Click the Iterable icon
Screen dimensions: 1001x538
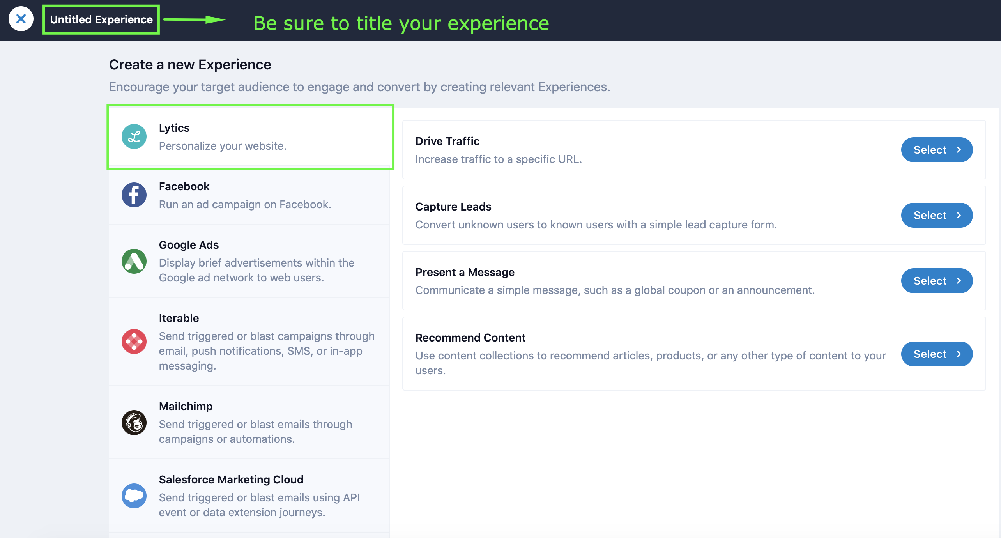(x=134, y=341)
